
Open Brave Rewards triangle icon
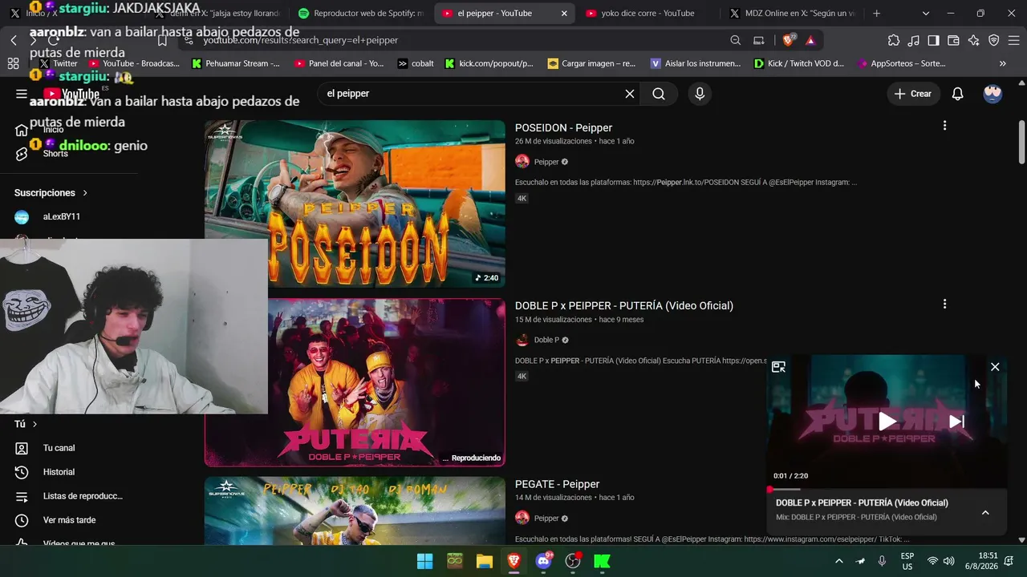(810, 40)
